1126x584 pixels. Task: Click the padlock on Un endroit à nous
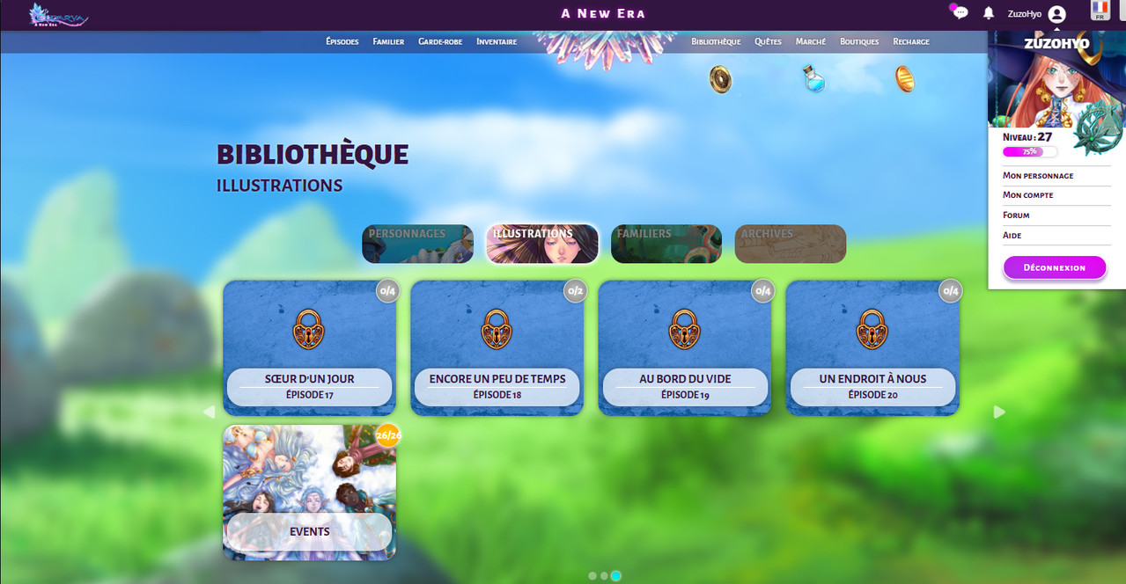point(872,329)
